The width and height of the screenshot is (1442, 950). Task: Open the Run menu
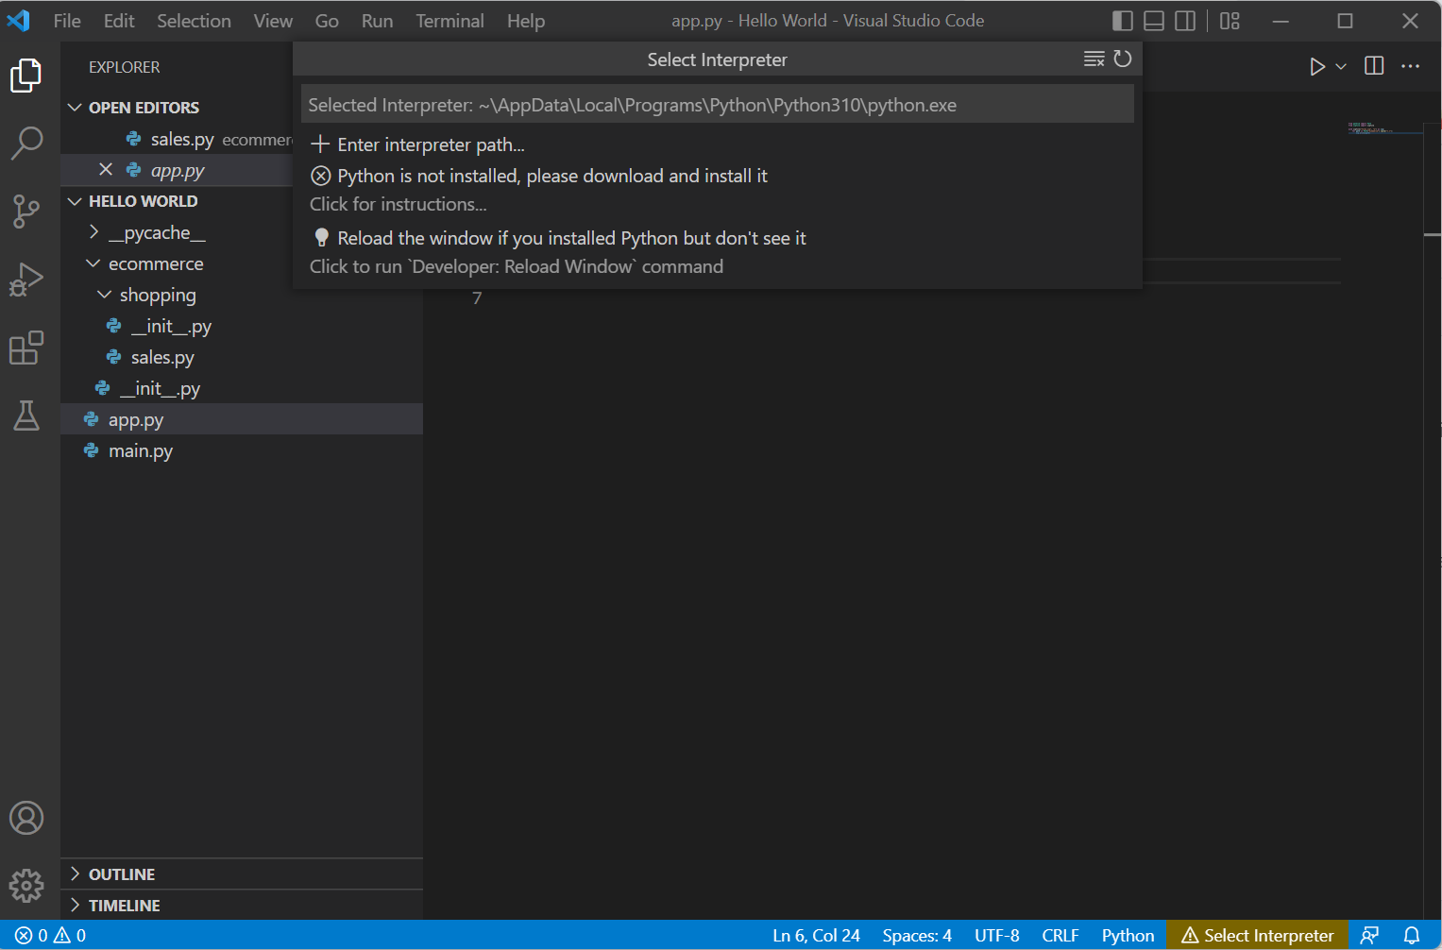[x=377, y=20]
